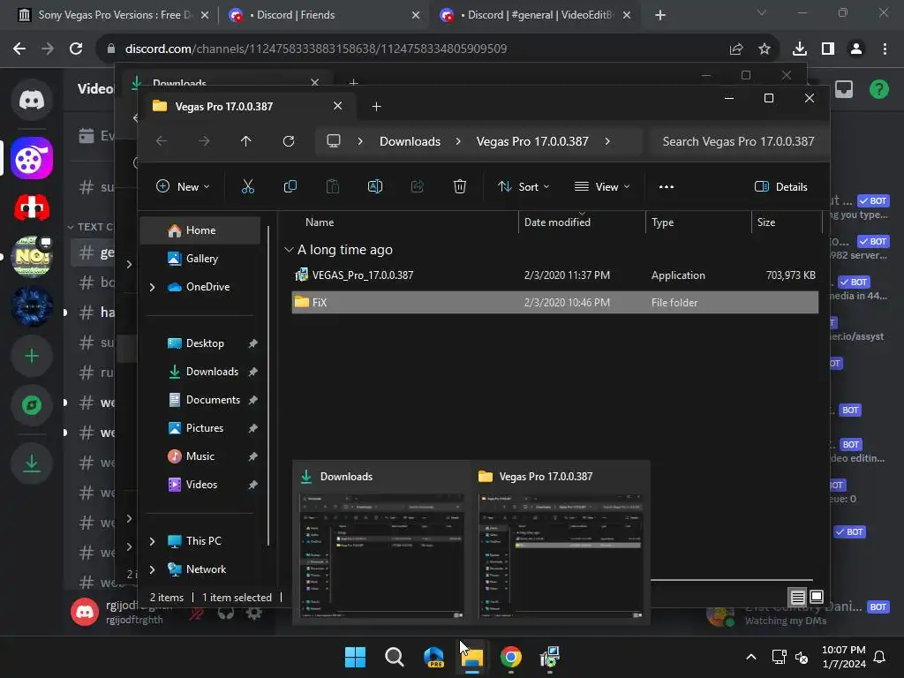Open the Sort dropdown

(x=524, y=186)
